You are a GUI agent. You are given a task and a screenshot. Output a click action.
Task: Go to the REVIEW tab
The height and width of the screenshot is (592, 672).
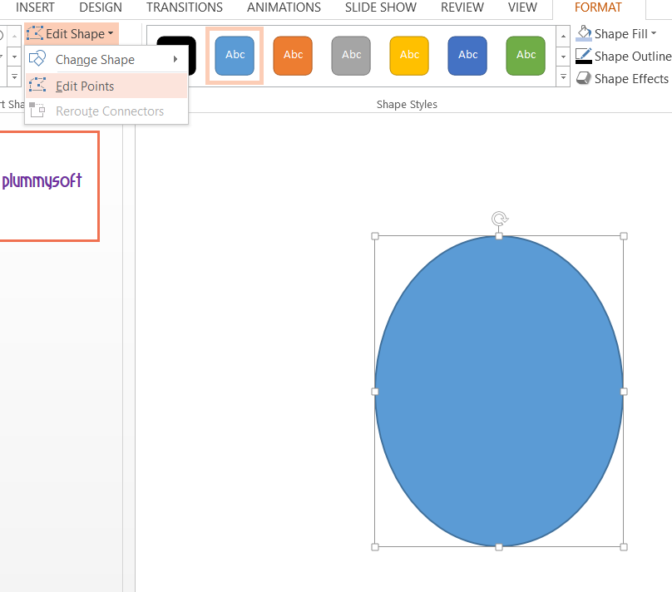pyautogui.click(x=462, y=7)
